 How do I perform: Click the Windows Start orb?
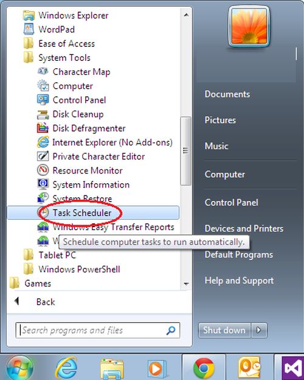coord(20,368)
